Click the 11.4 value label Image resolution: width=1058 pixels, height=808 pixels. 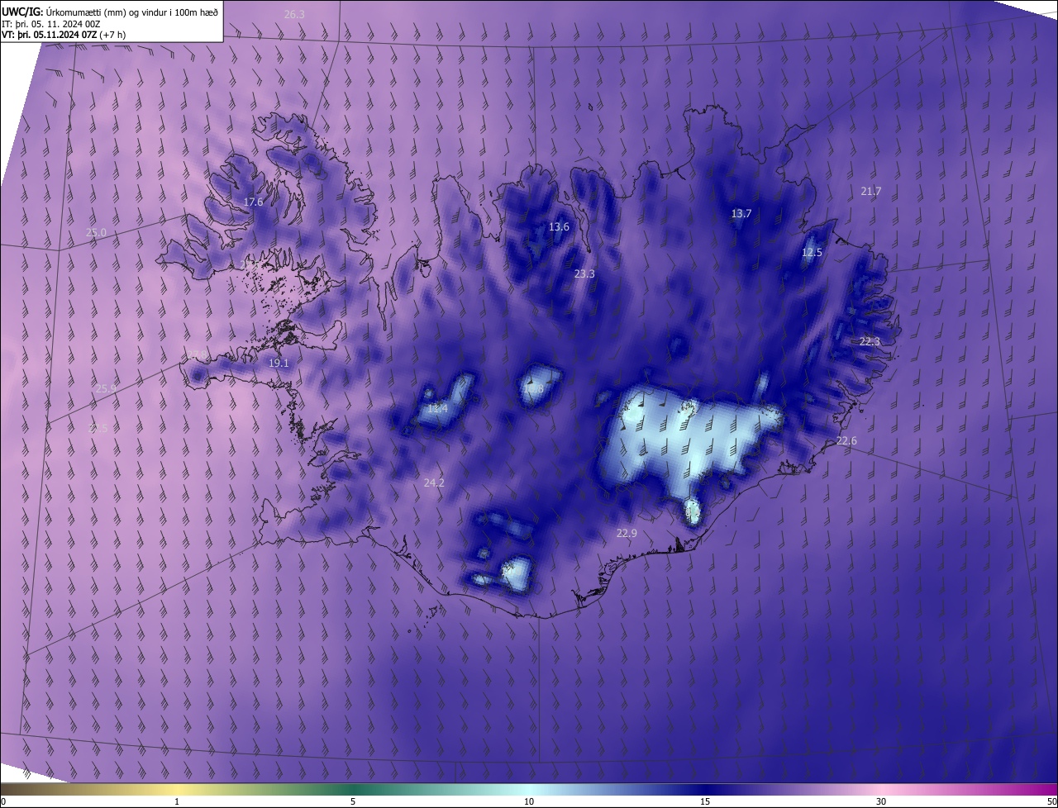tap(437, 409)
